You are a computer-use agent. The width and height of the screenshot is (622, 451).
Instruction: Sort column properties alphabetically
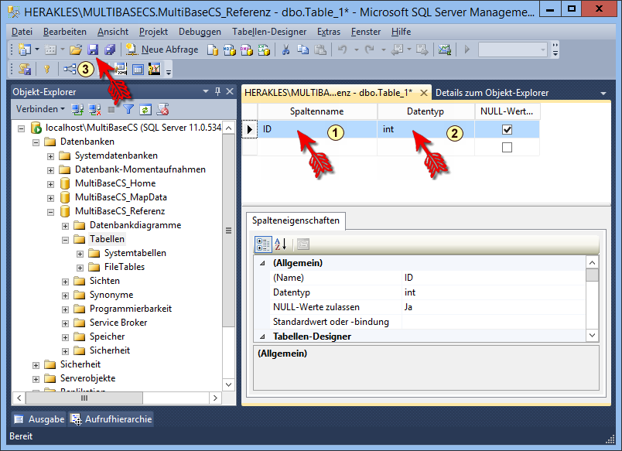[x=280, y=244]
